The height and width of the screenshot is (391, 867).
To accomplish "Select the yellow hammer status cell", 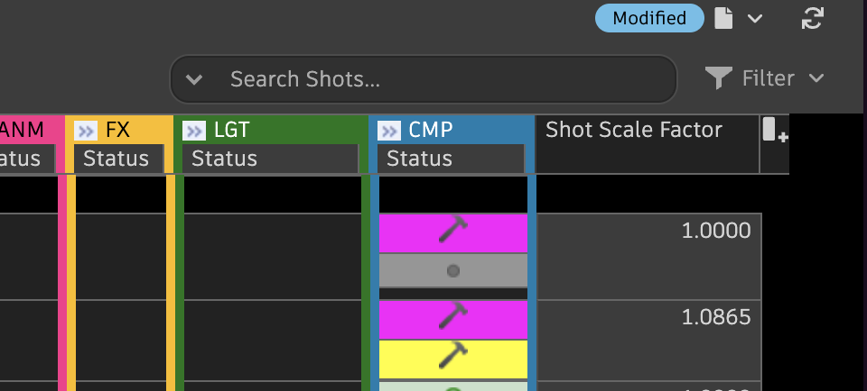I will (452, 359).
